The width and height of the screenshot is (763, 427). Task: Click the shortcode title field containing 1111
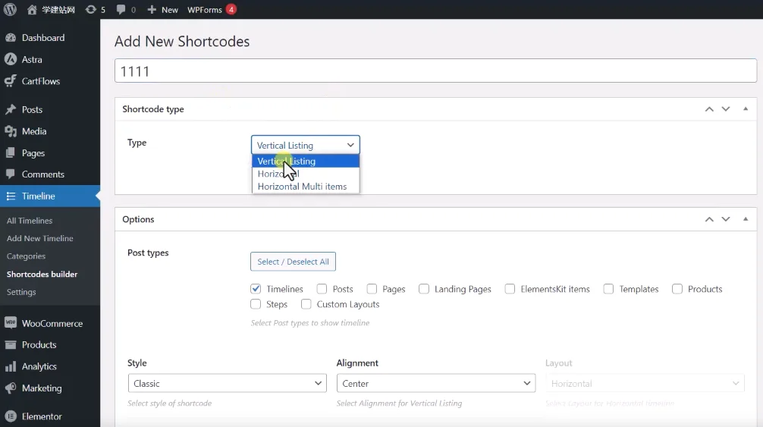click(x=435, y=71)
